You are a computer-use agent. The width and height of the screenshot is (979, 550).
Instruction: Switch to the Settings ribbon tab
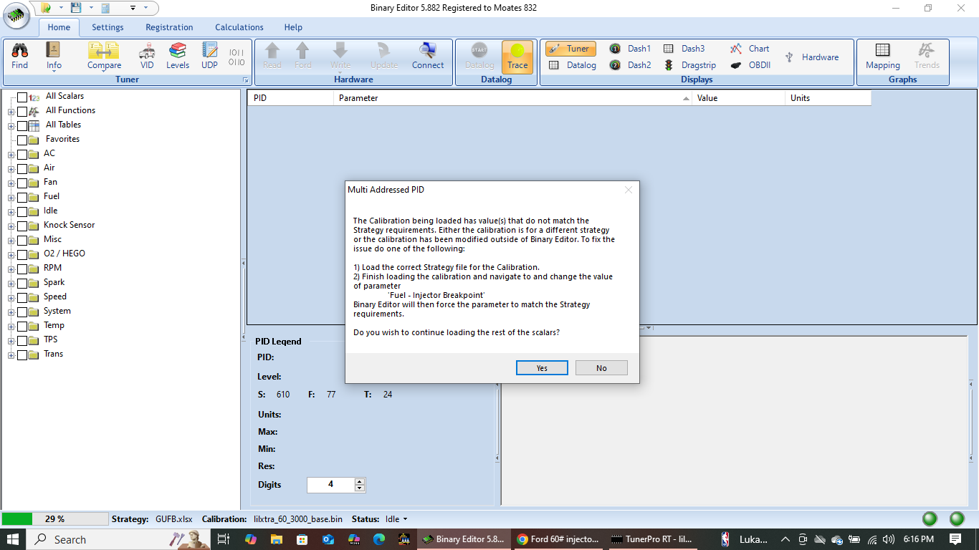point(108,27)
